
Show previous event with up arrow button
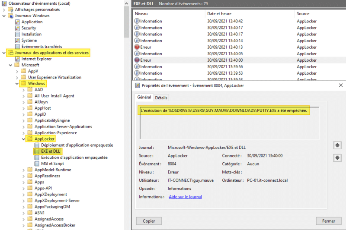tap(337, 145)
